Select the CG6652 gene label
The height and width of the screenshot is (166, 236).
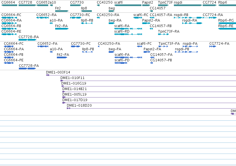pyautogui.click(x=43, y=2)
